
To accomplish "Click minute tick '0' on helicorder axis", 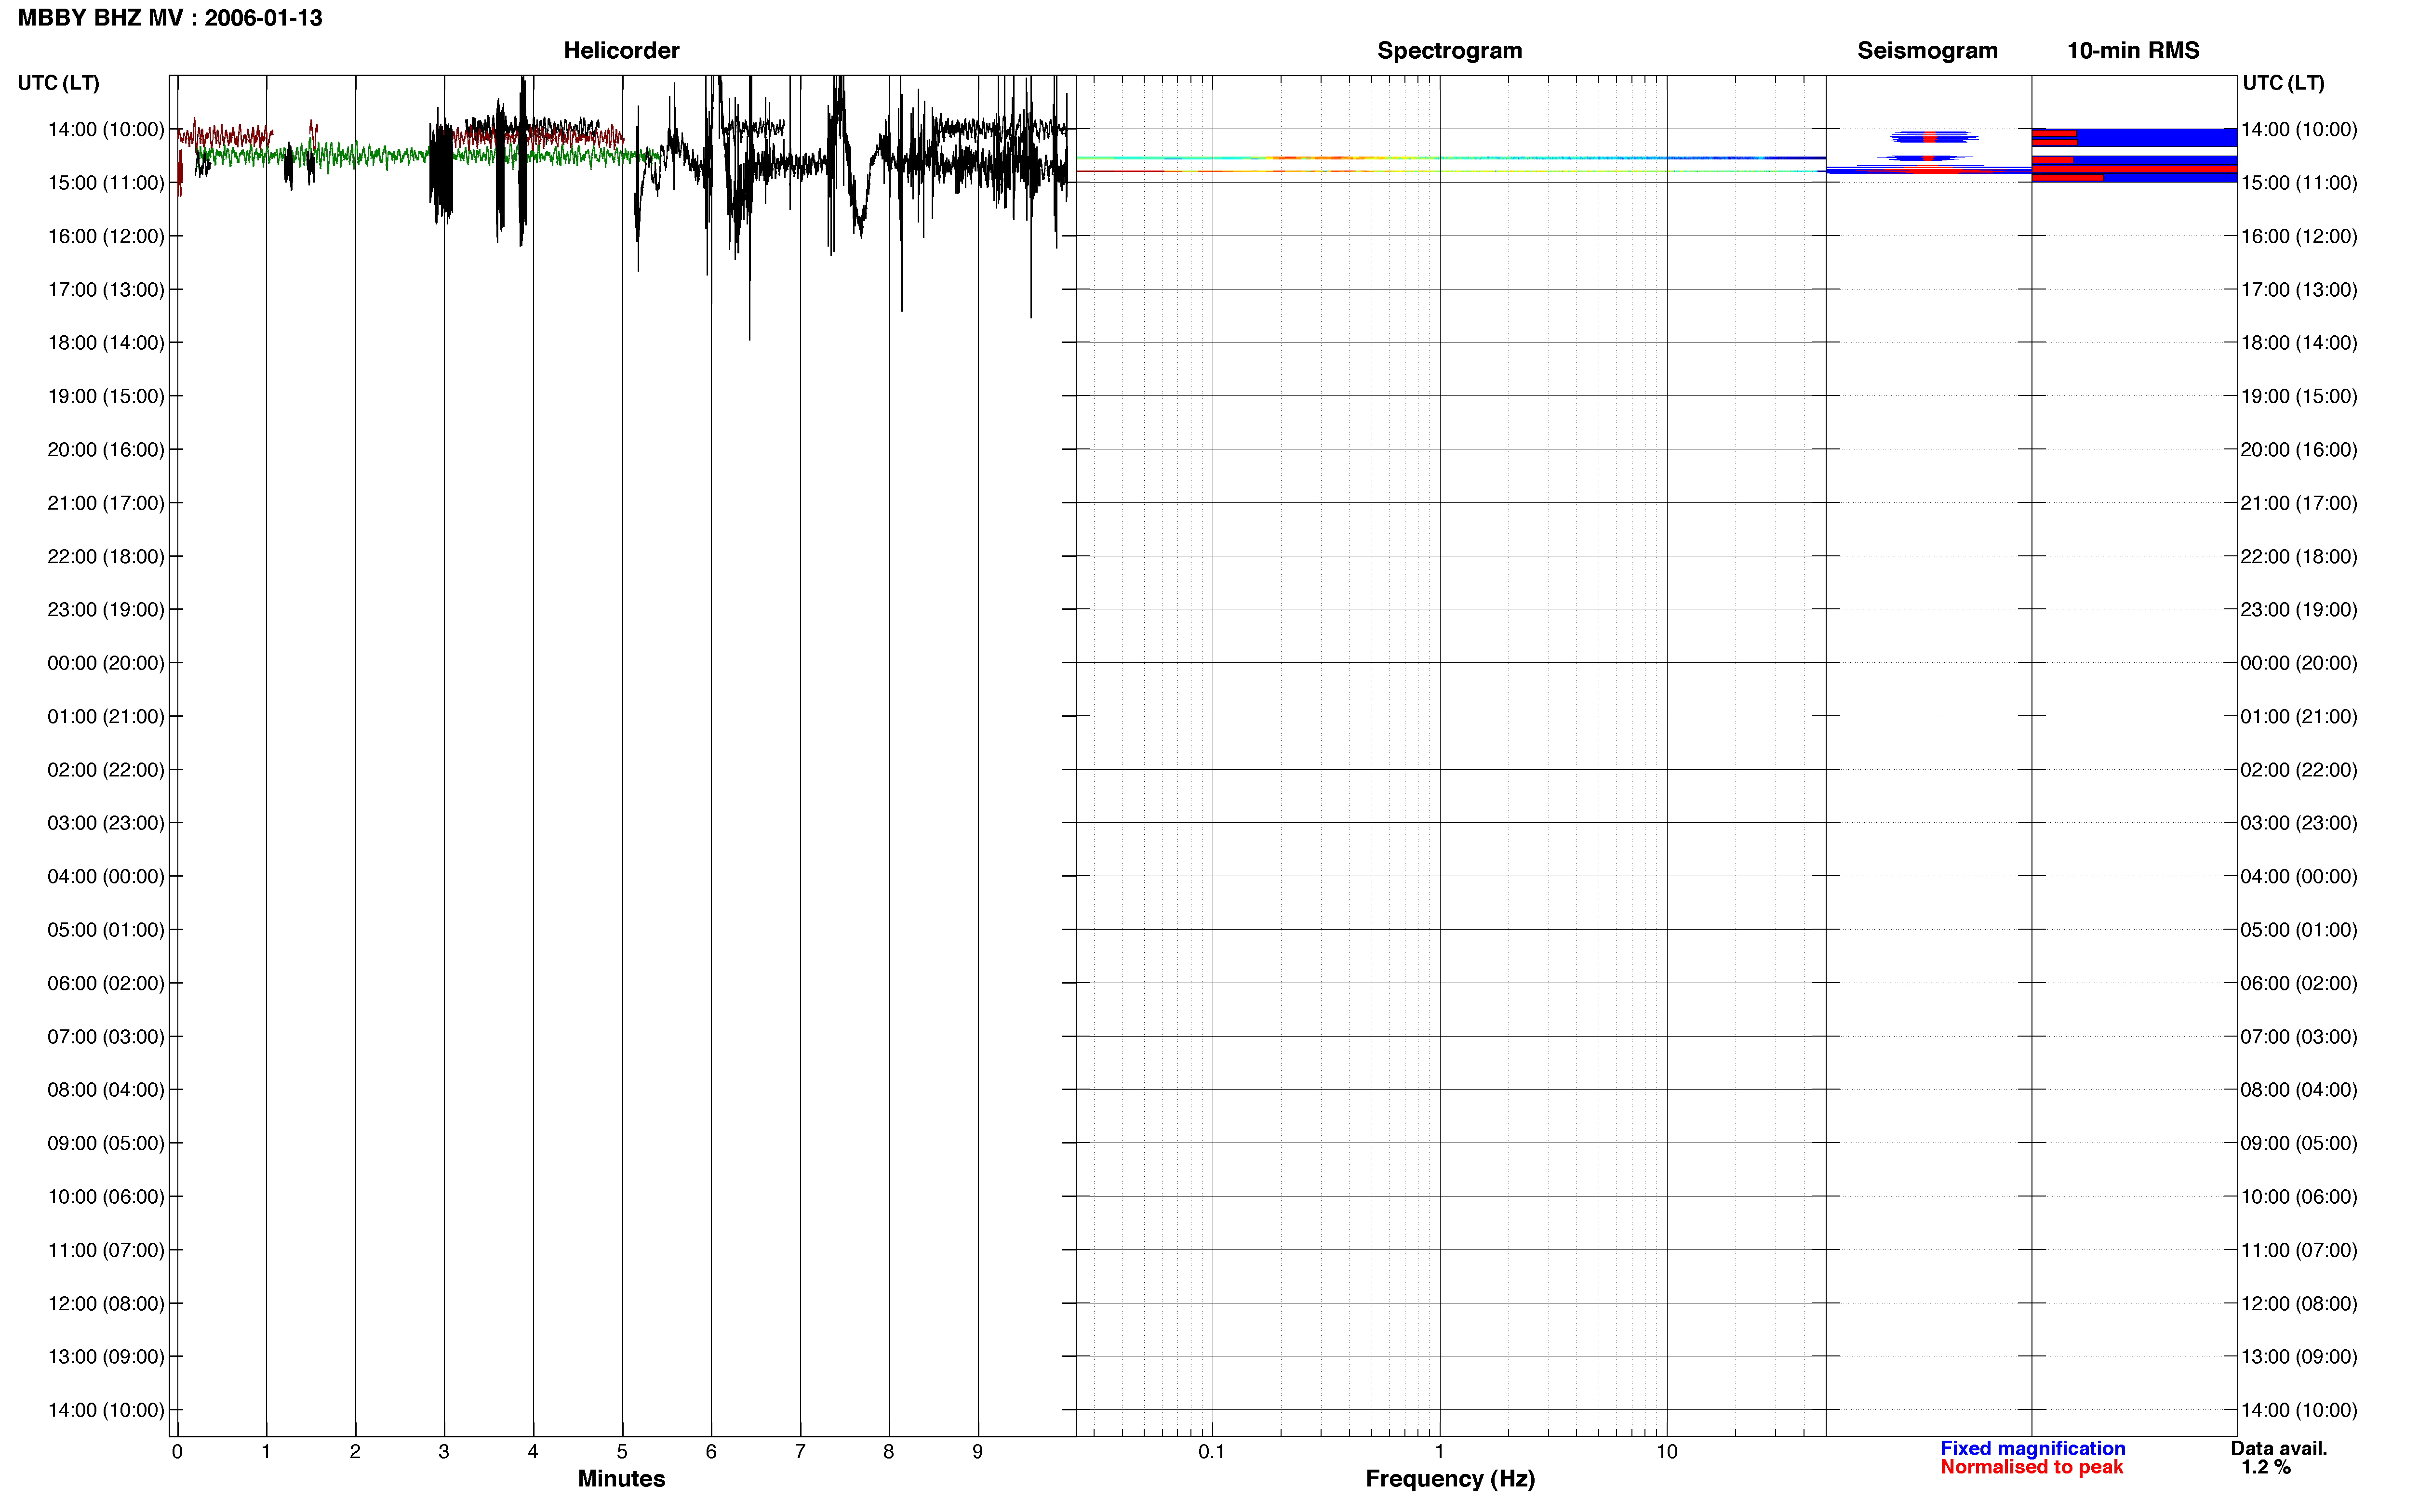I will [177, 1452].
